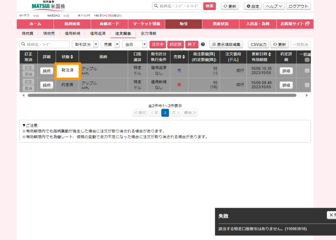Open the 資産状況 tab
The image size is (336, 240).
tap(221, 24)
